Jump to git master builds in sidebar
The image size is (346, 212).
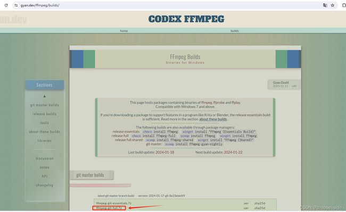pyautogui.click(x=45, y=105)
